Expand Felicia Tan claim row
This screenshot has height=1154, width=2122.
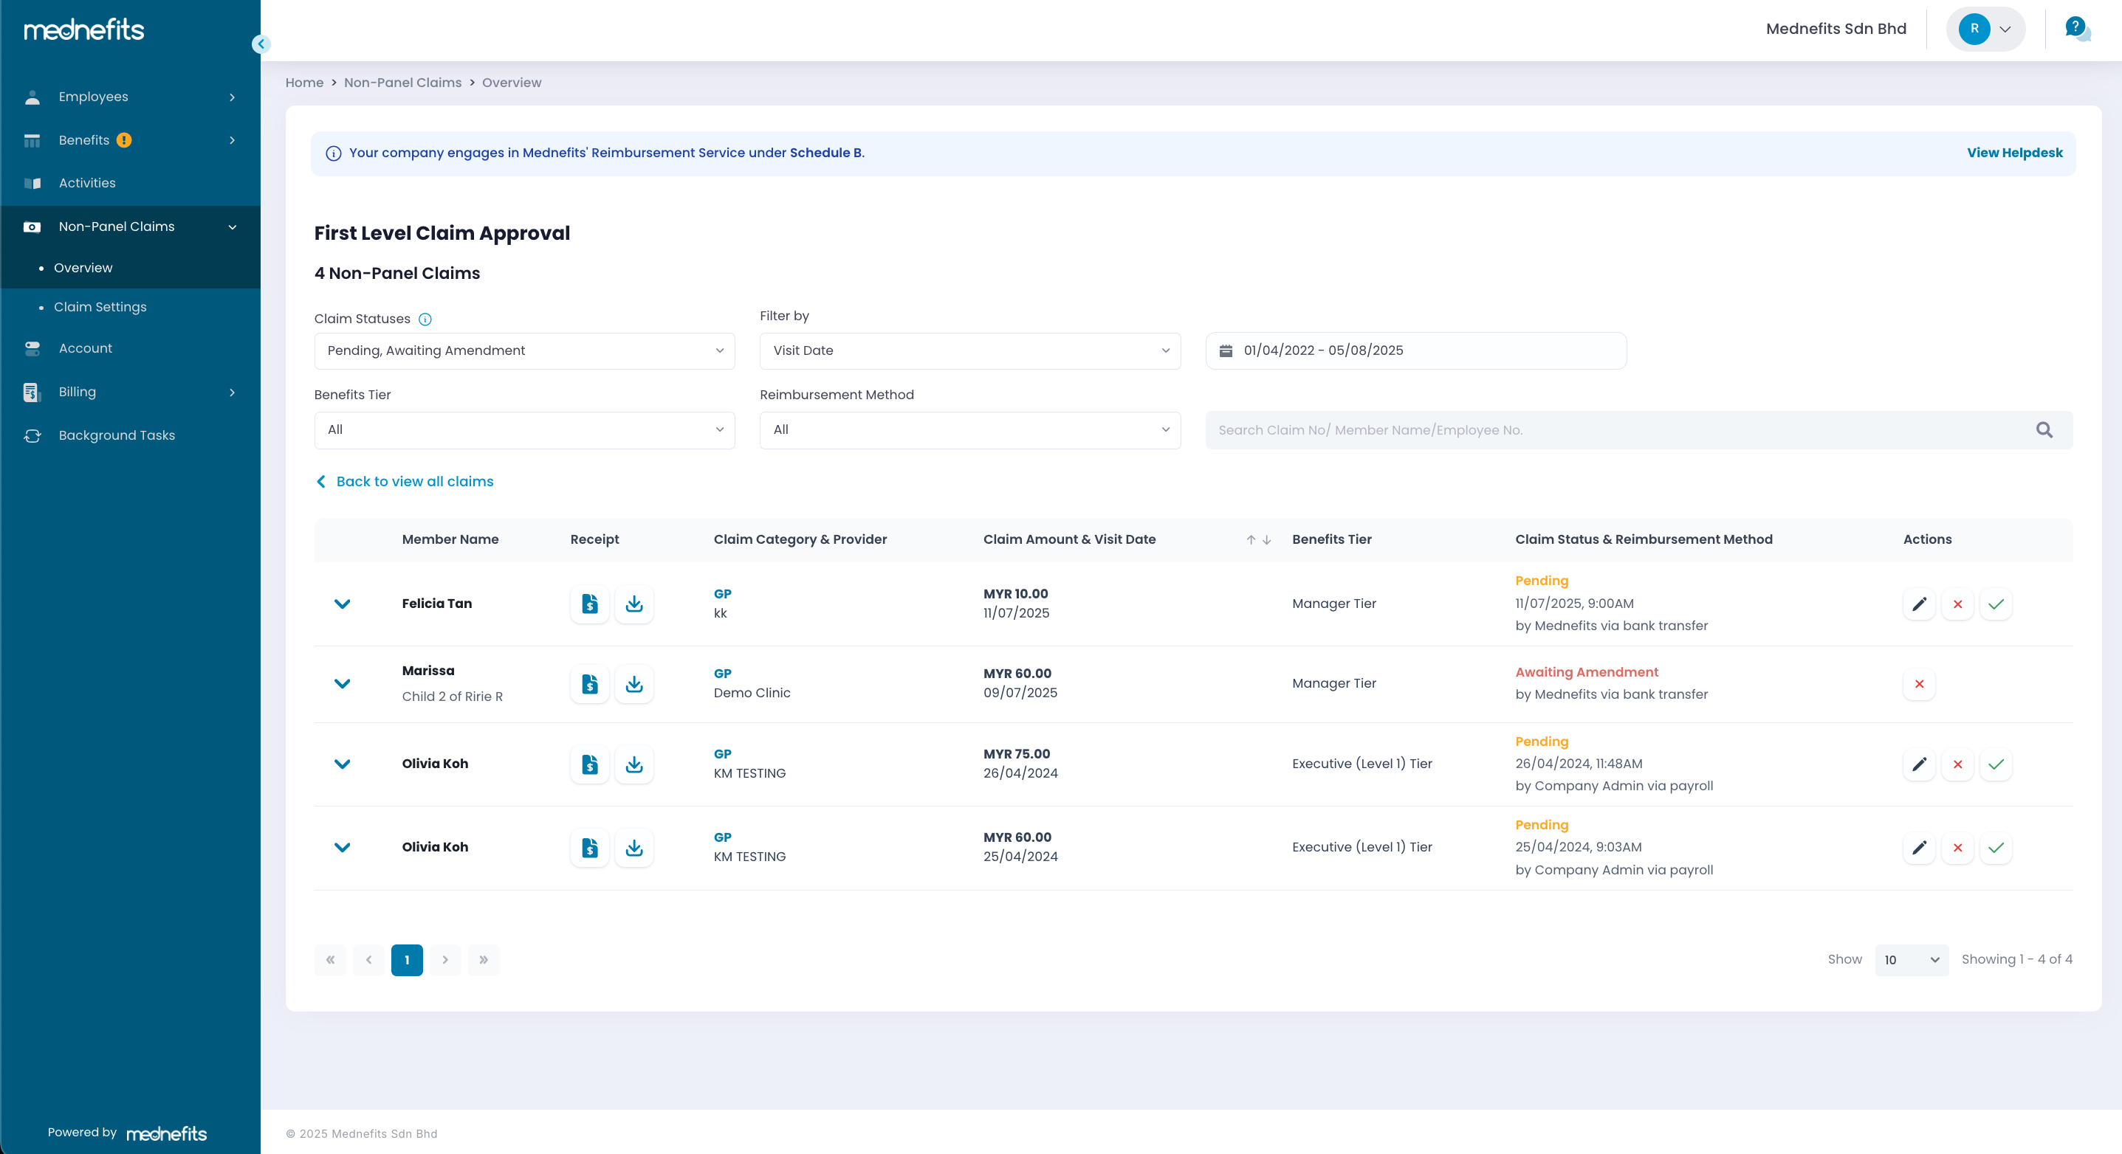click(343, 604)
